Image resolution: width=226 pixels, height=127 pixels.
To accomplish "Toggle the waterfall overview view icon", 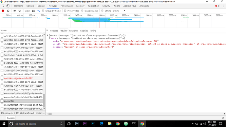I will [x=39, y=11].
